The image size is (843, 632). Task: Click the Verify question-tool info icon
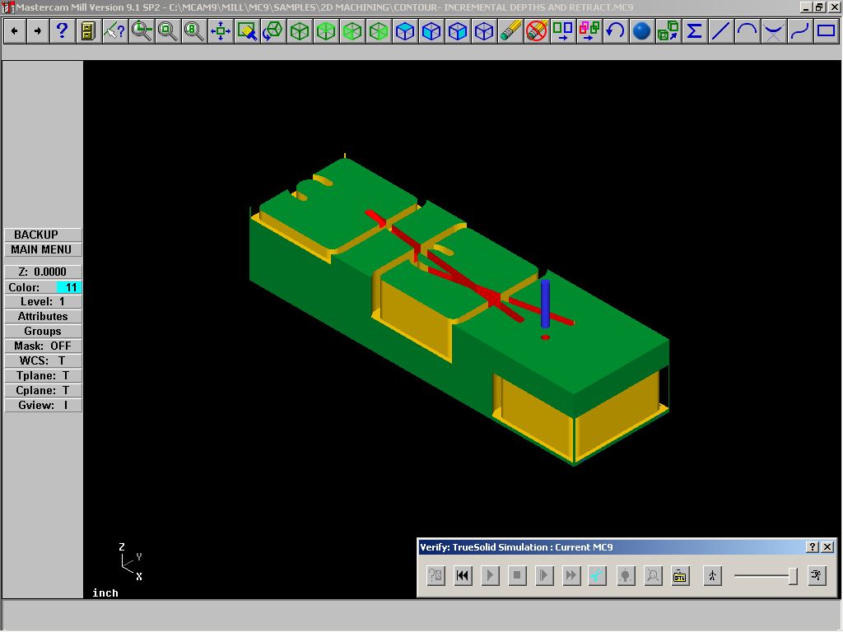pyautogui.click(x=436, y=575)
